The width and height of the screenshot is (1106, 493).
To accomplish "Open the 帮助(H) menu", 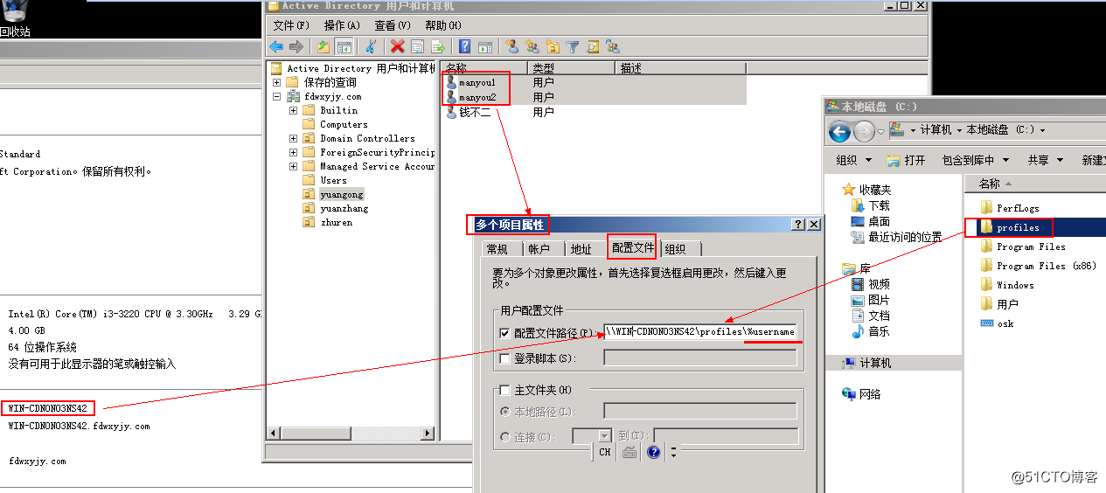I will (443, 25).
